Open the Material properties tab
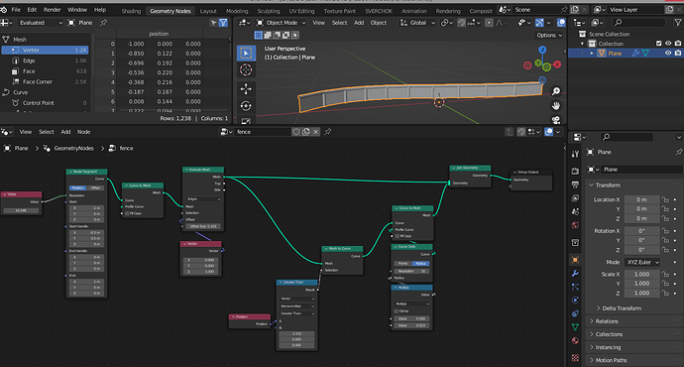684x367 pixels. pyautogui.click(x=575, y=340)
